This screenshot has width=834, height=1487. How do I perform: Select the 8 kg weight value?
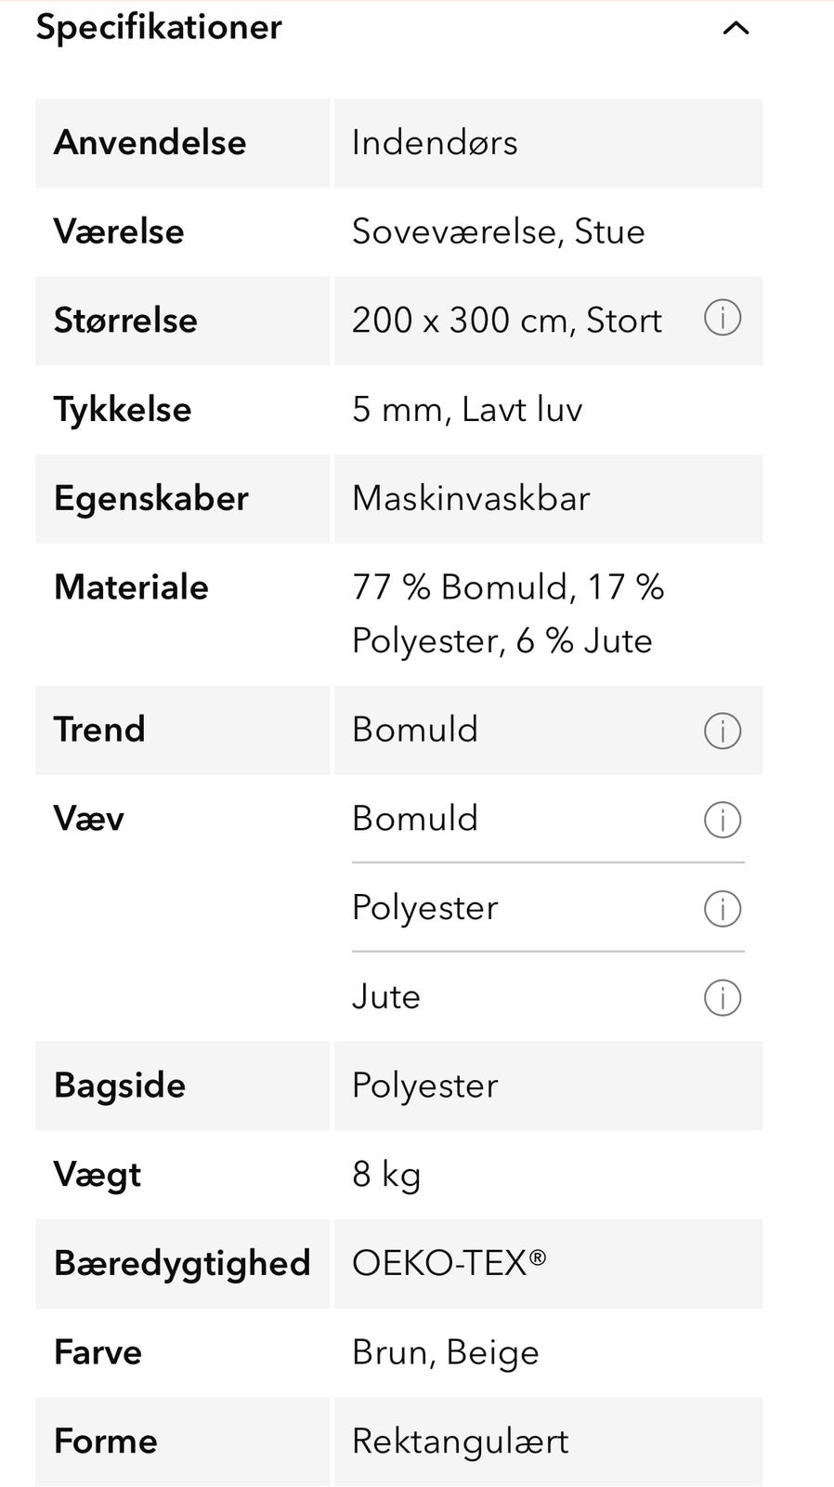[385, 1175]
